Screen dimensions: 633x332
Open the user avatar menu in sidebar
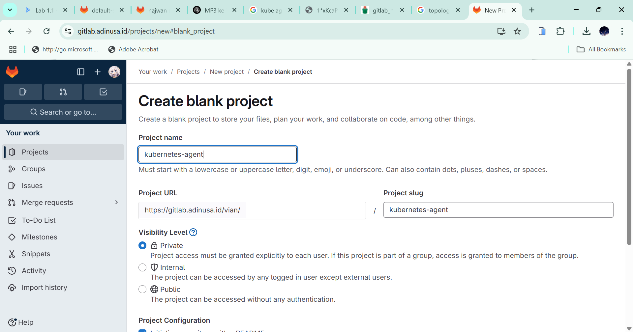114,72
